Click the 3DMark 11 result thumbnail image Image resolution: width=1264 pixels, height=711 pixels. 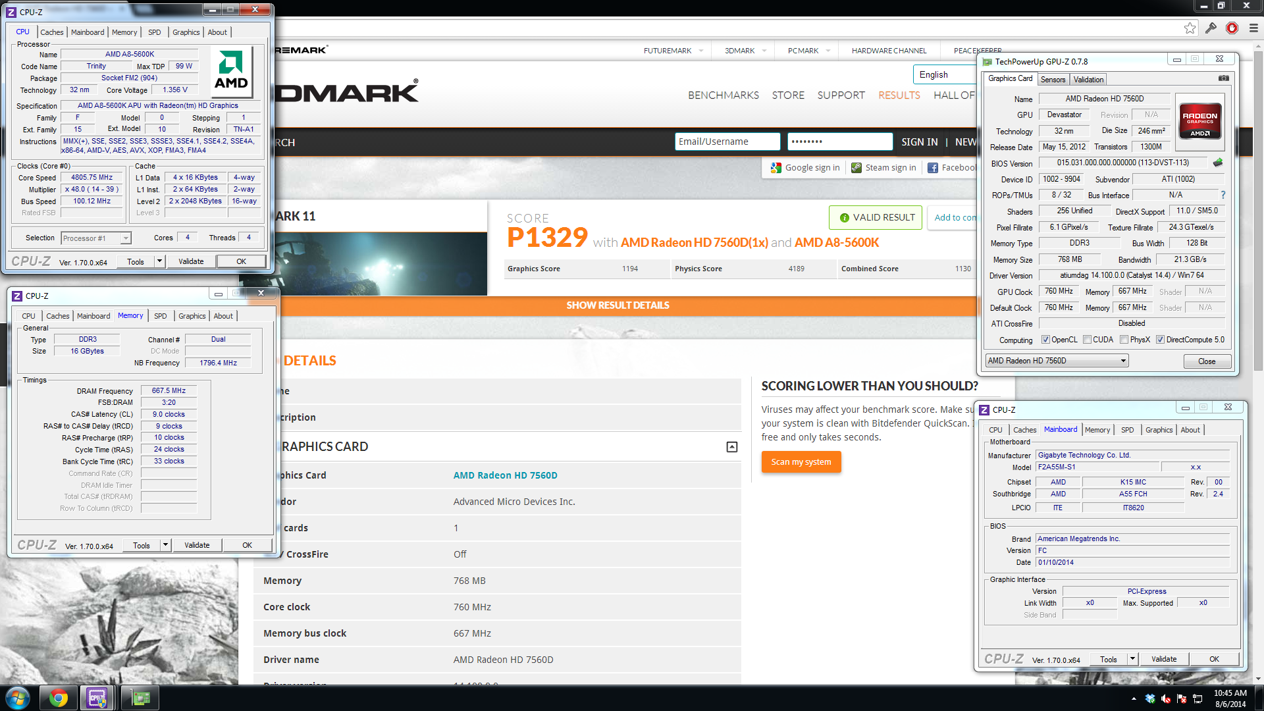point(382,263)
